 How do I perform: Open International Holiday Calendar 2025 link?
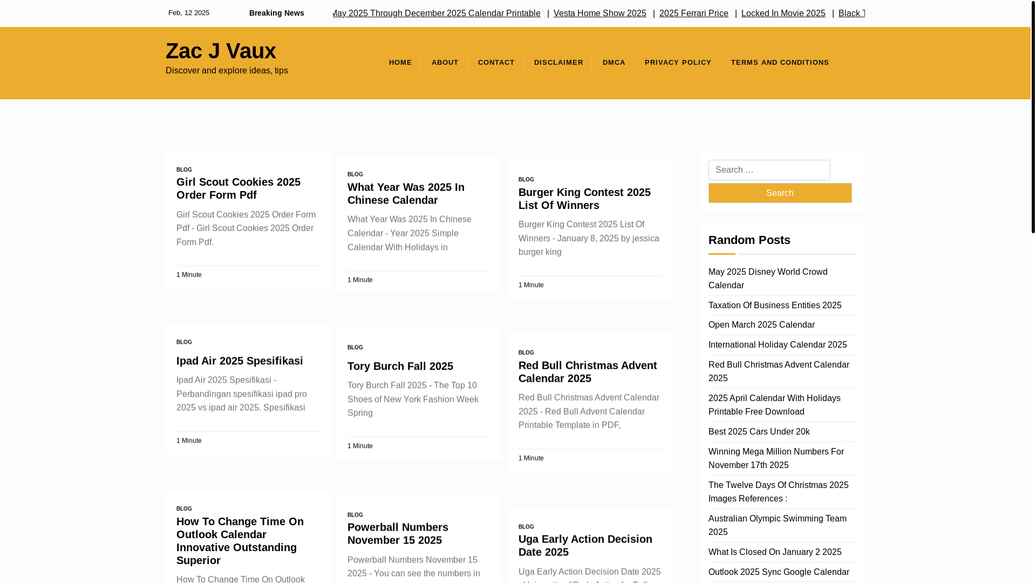pos(777,345)
